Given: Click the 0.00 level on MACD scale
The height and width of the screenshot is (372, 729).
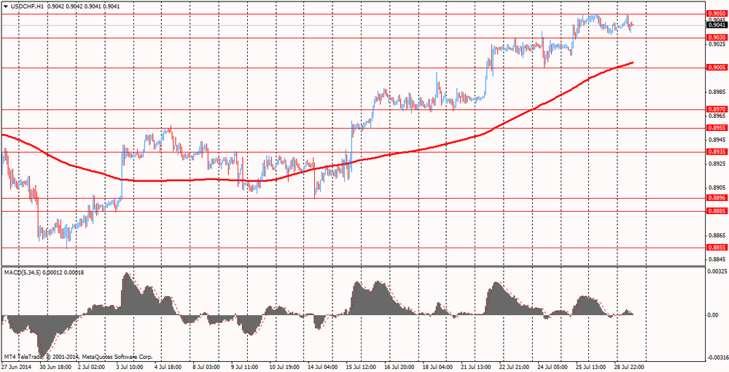Looking at the screenshot, I should (x=716, y=315).
